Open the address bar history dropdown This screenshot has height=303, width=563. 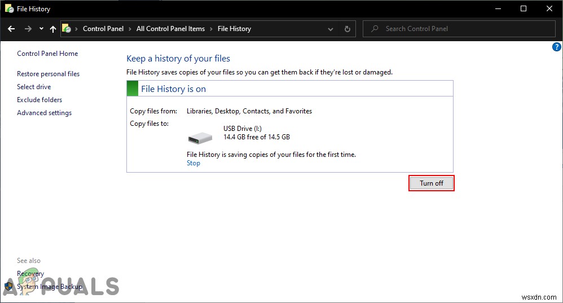331,29
